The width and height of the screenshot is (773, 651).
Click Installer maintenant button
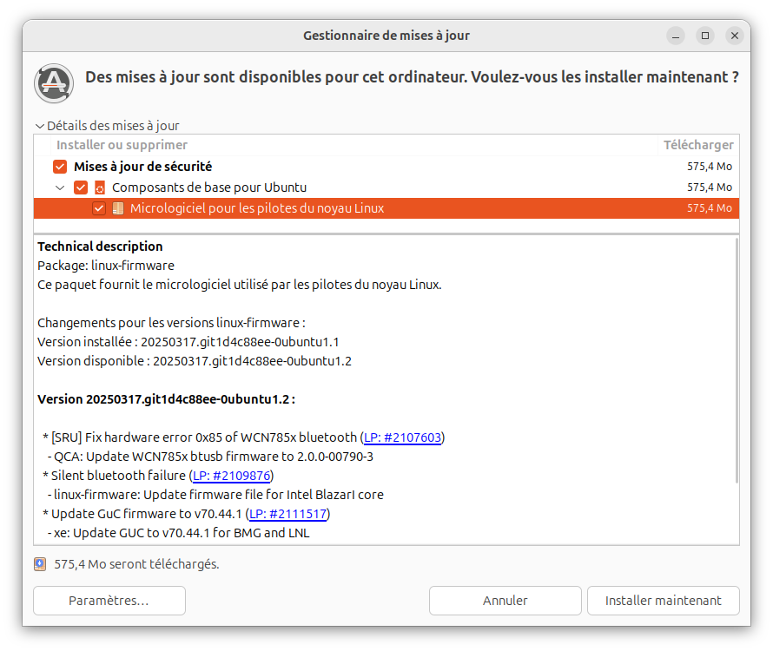pos(663,601)
